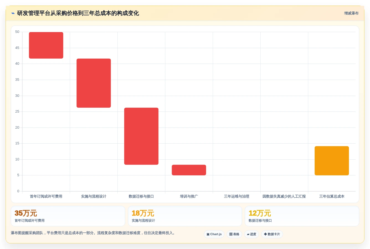This screenshot has height=249, width=370.
Task: Click the chart title 研发管理平台从采购价格到三年总成本的构成变化
Action: (x=78, y=13)
